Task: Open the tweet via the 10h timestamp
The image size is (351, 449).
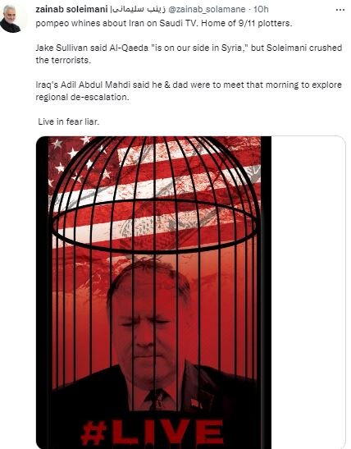Action: pos(261,10)
